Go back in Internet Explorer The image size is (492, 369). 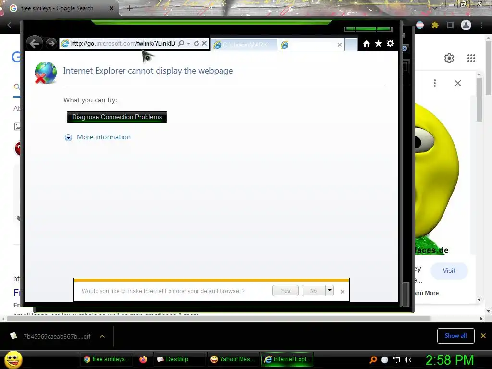[x=35, y=43]
